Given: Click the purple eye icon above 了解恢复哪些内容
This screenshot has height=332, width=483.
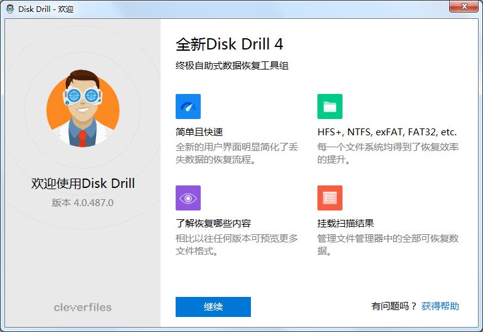Looking at the screenshot, I should click(x=188, y=198).
